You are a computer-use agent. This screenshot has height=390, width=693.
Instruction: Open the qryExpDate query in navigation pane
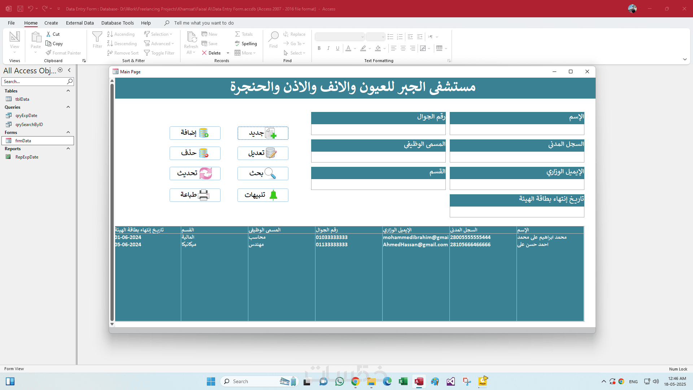pos(26,116)
